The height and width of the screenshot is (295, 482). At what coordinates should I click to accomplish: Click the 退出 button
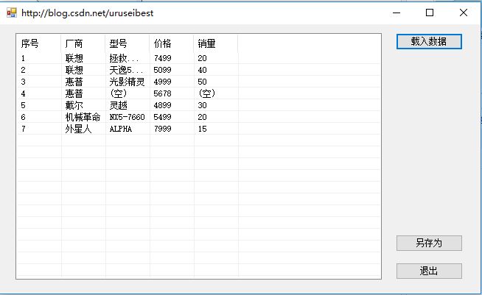[x=429, y=271]
